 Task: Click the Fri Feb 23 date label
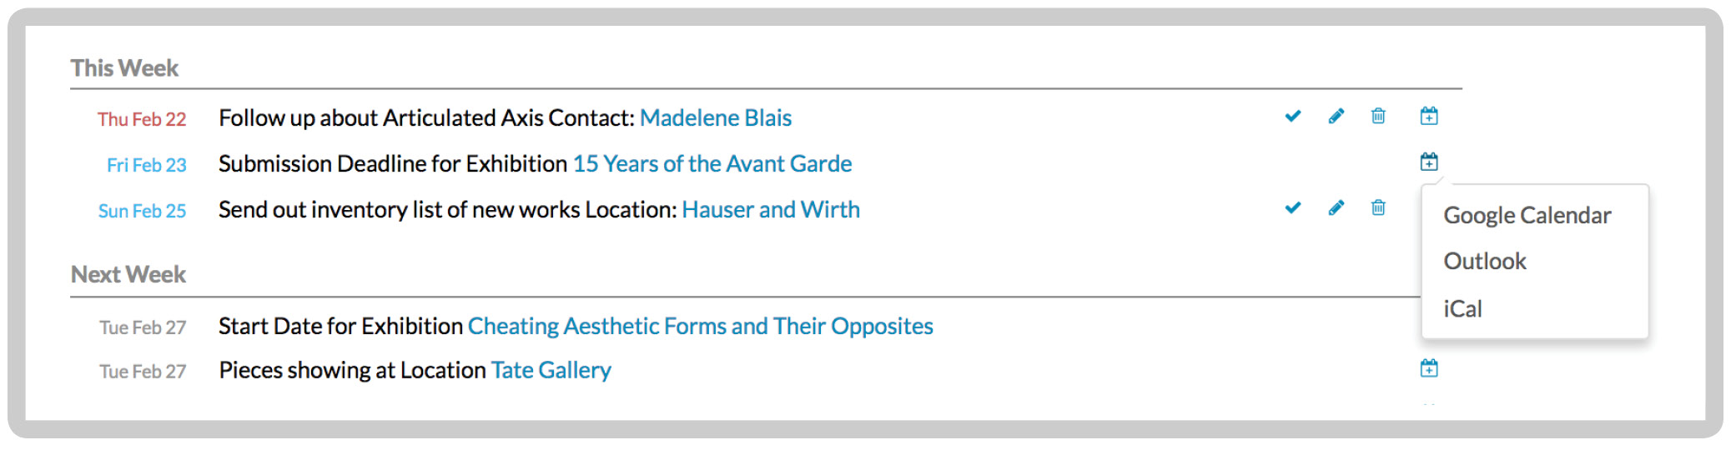coord(146,166)
